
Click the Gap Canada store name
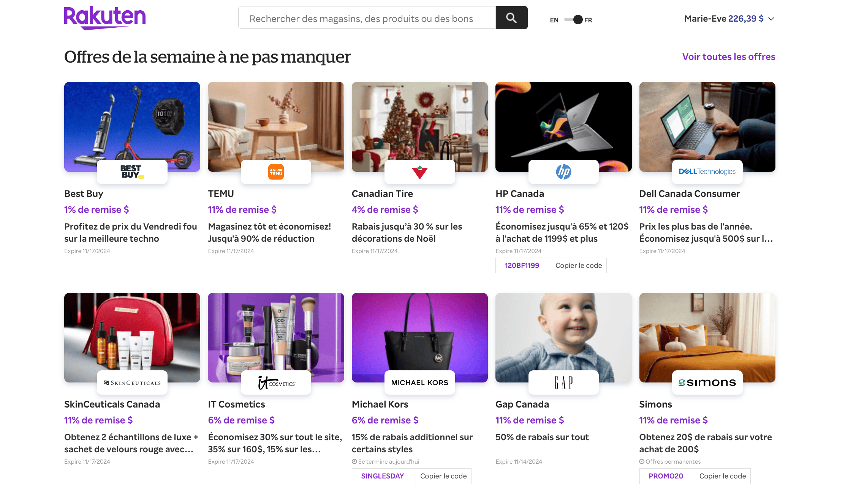click(522, 404)
